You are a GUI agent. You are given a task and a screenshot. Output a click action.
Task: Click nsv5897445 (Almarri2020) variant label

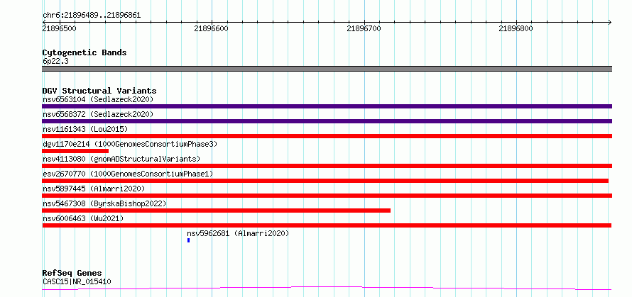coord(94,189)
